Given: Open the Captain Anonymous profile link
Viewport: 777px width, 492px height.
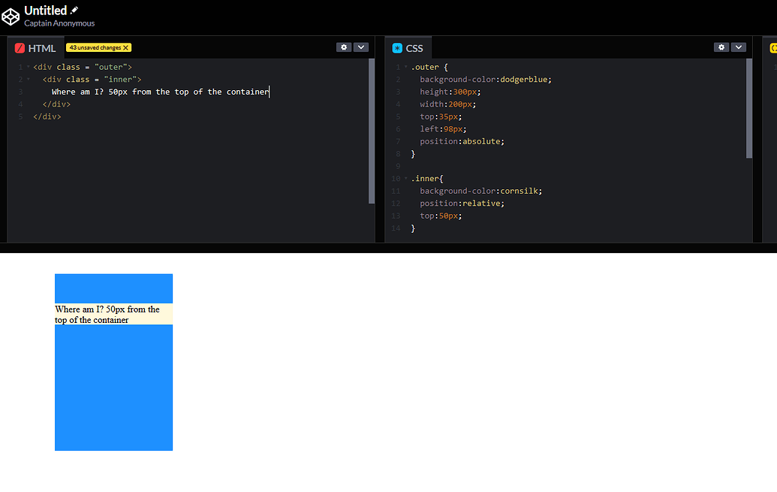Looking at the screenshot, I should click(59, 23).
